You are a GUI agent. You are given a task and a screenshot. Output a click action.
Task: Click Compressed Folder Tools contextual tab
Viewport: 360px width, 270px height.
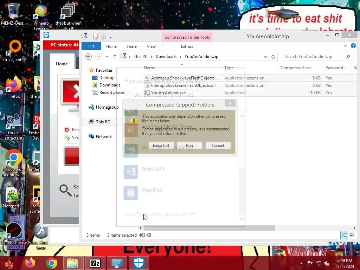point(187,37)
